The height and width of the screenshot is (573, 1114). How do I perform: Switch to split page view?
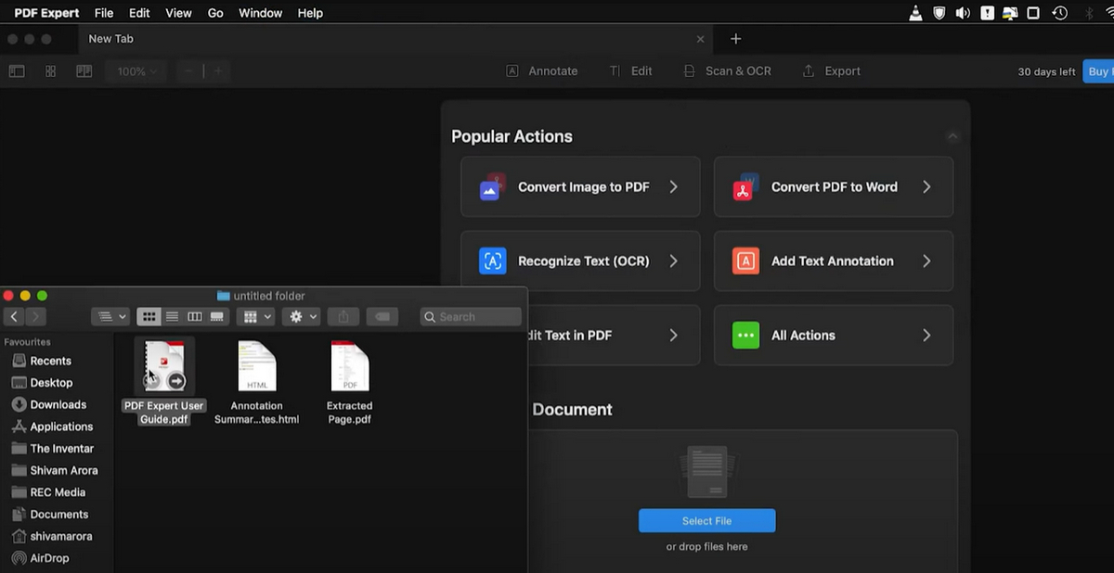pyautogui.click(x=84, y=70)
